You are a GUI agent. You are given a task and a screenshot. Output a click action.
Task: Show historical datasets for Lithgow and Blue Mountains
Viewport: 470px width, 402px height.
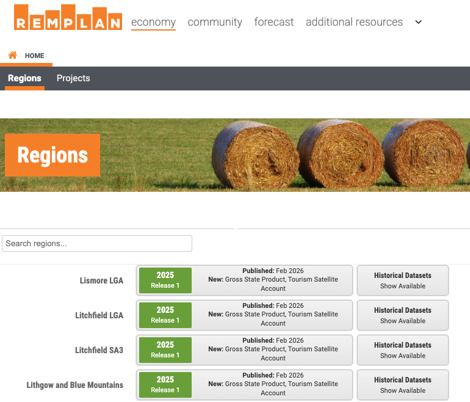point(403,385)
